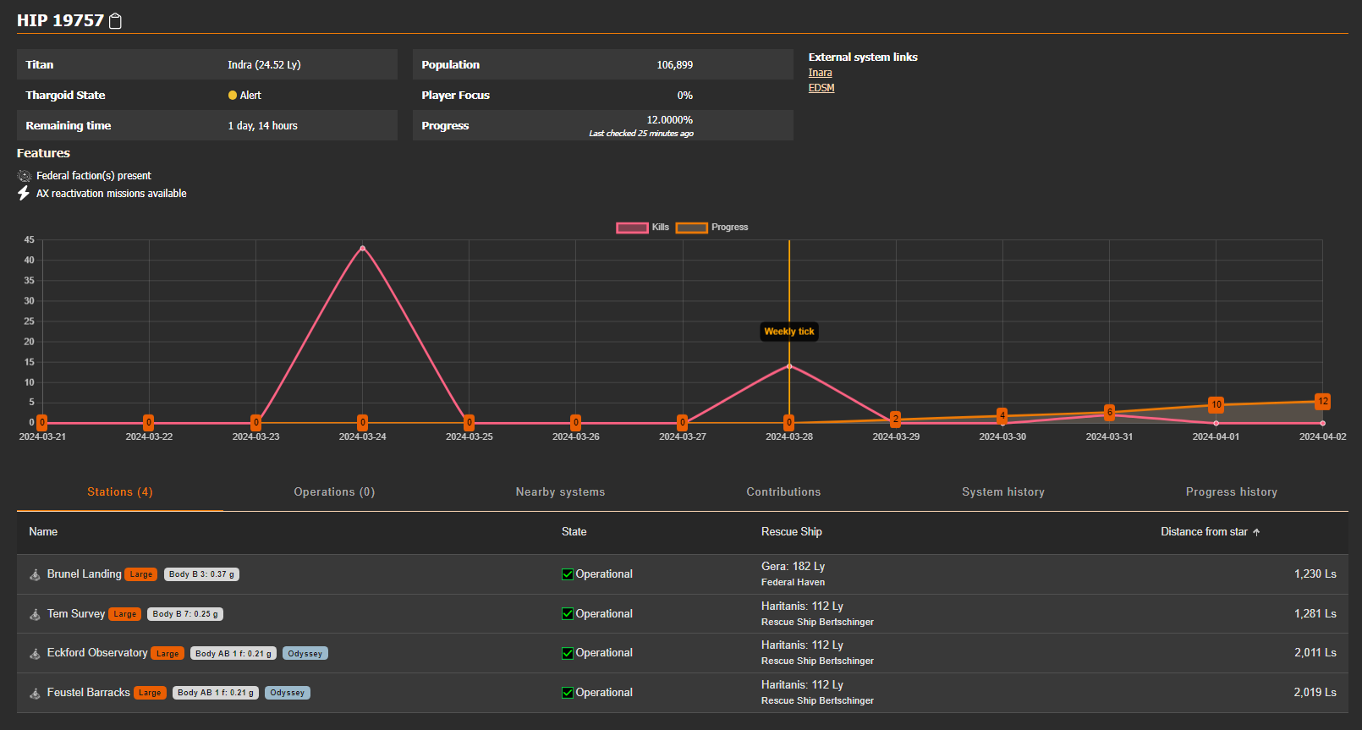The width and height of the screenshot is (1362, 730).
Task: Click the Odyssey badge on Feustel Barracks
Action: point(288,693)
